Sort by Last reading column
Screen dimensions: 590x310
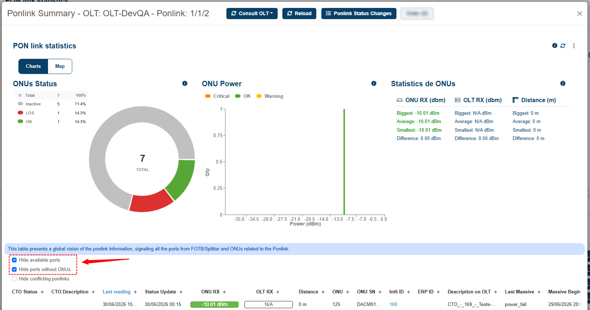pyautogui.click(x=116, y=292)
